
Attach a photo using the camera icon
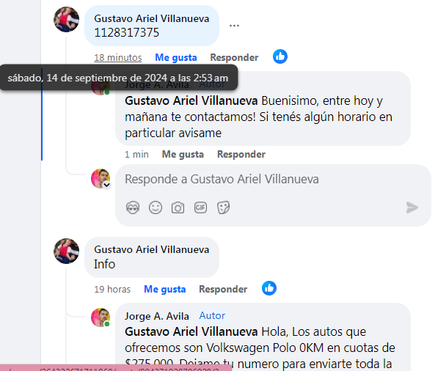click(x=178, y=207)
